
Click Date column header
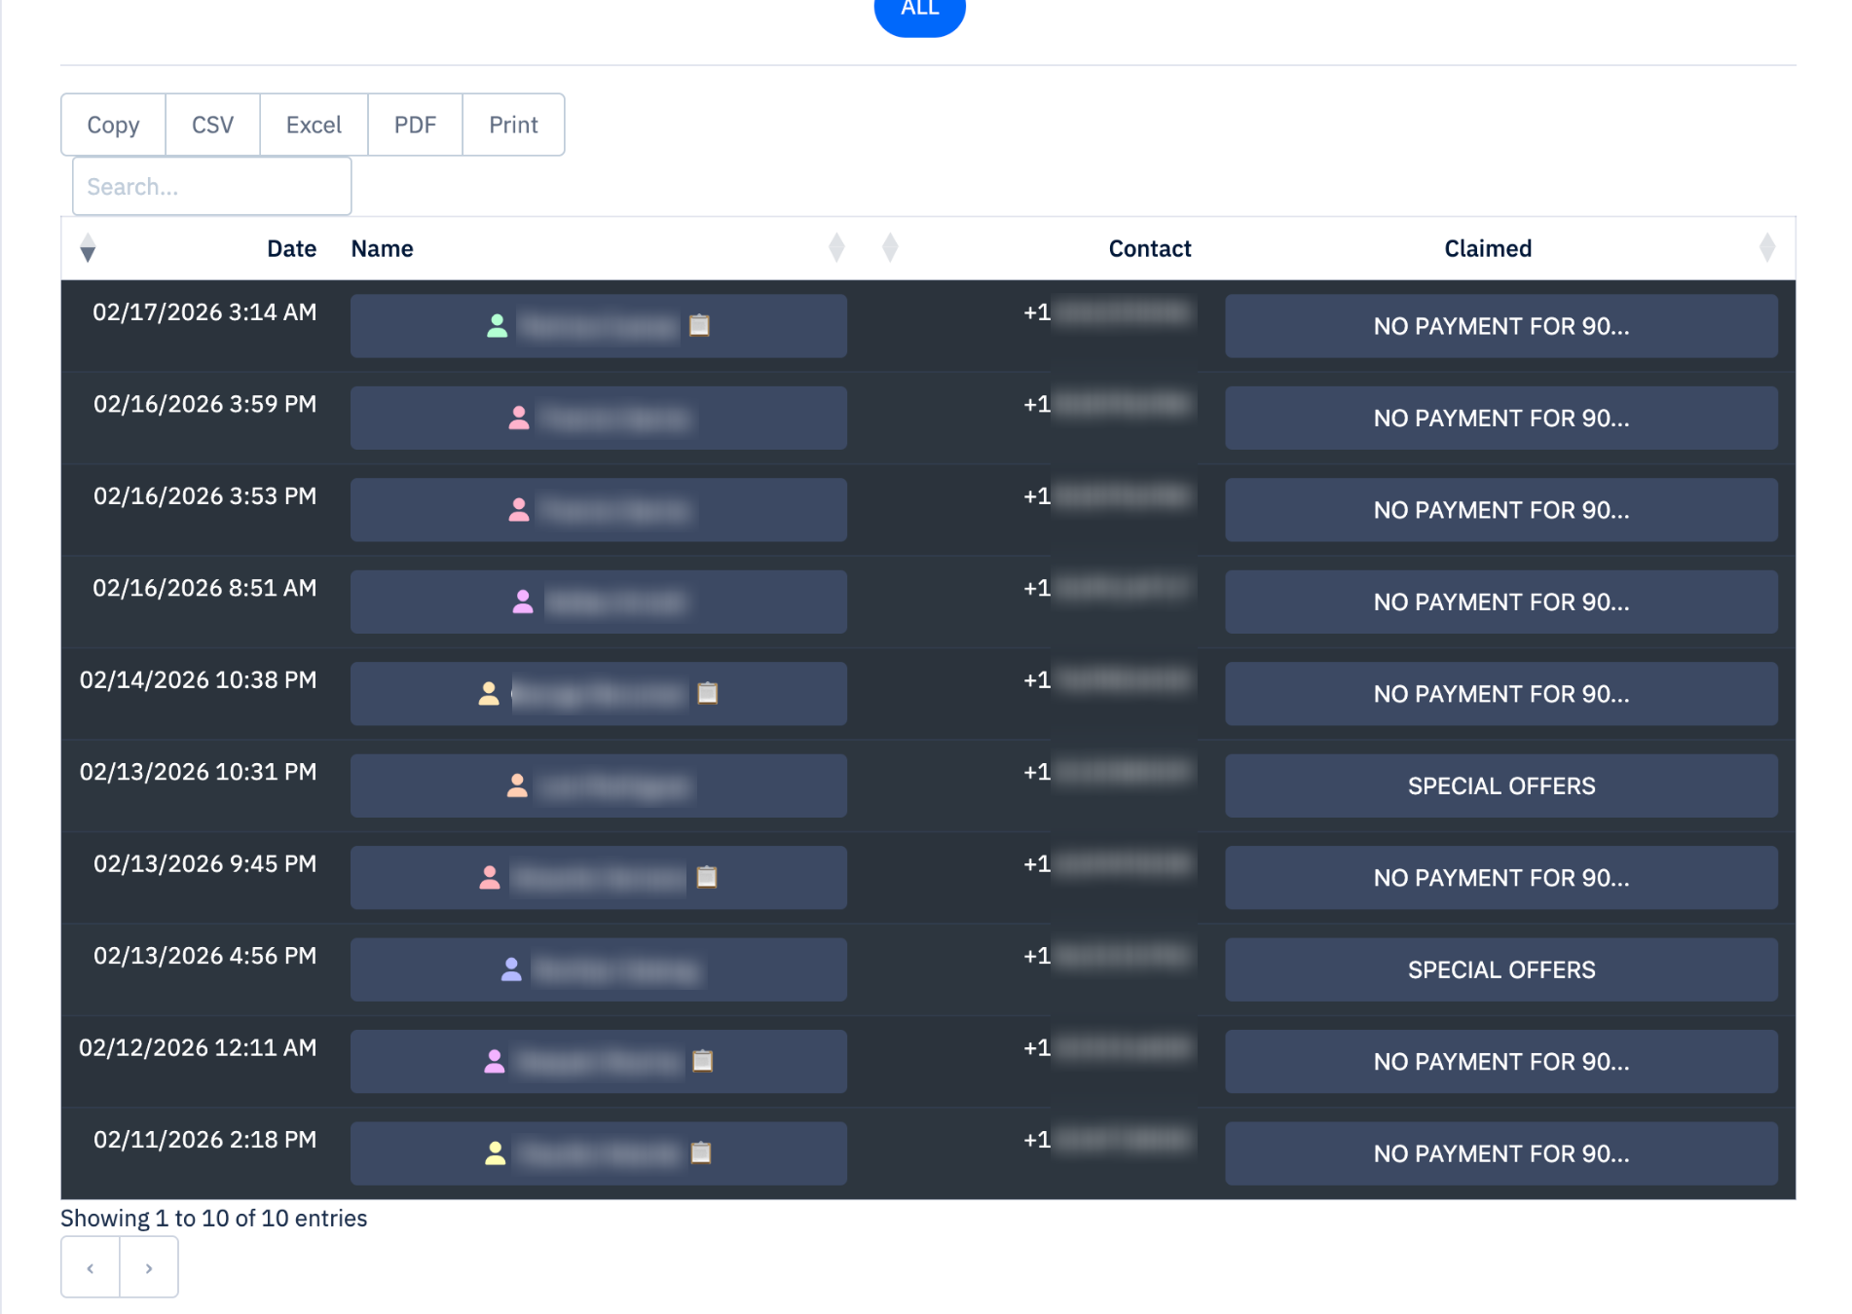coord(291,249)
